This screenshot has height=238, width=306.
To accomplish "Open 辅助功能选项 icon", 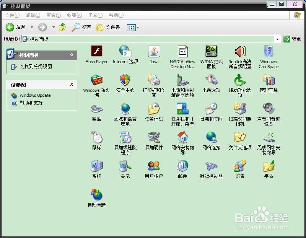I will click(240, 80).
